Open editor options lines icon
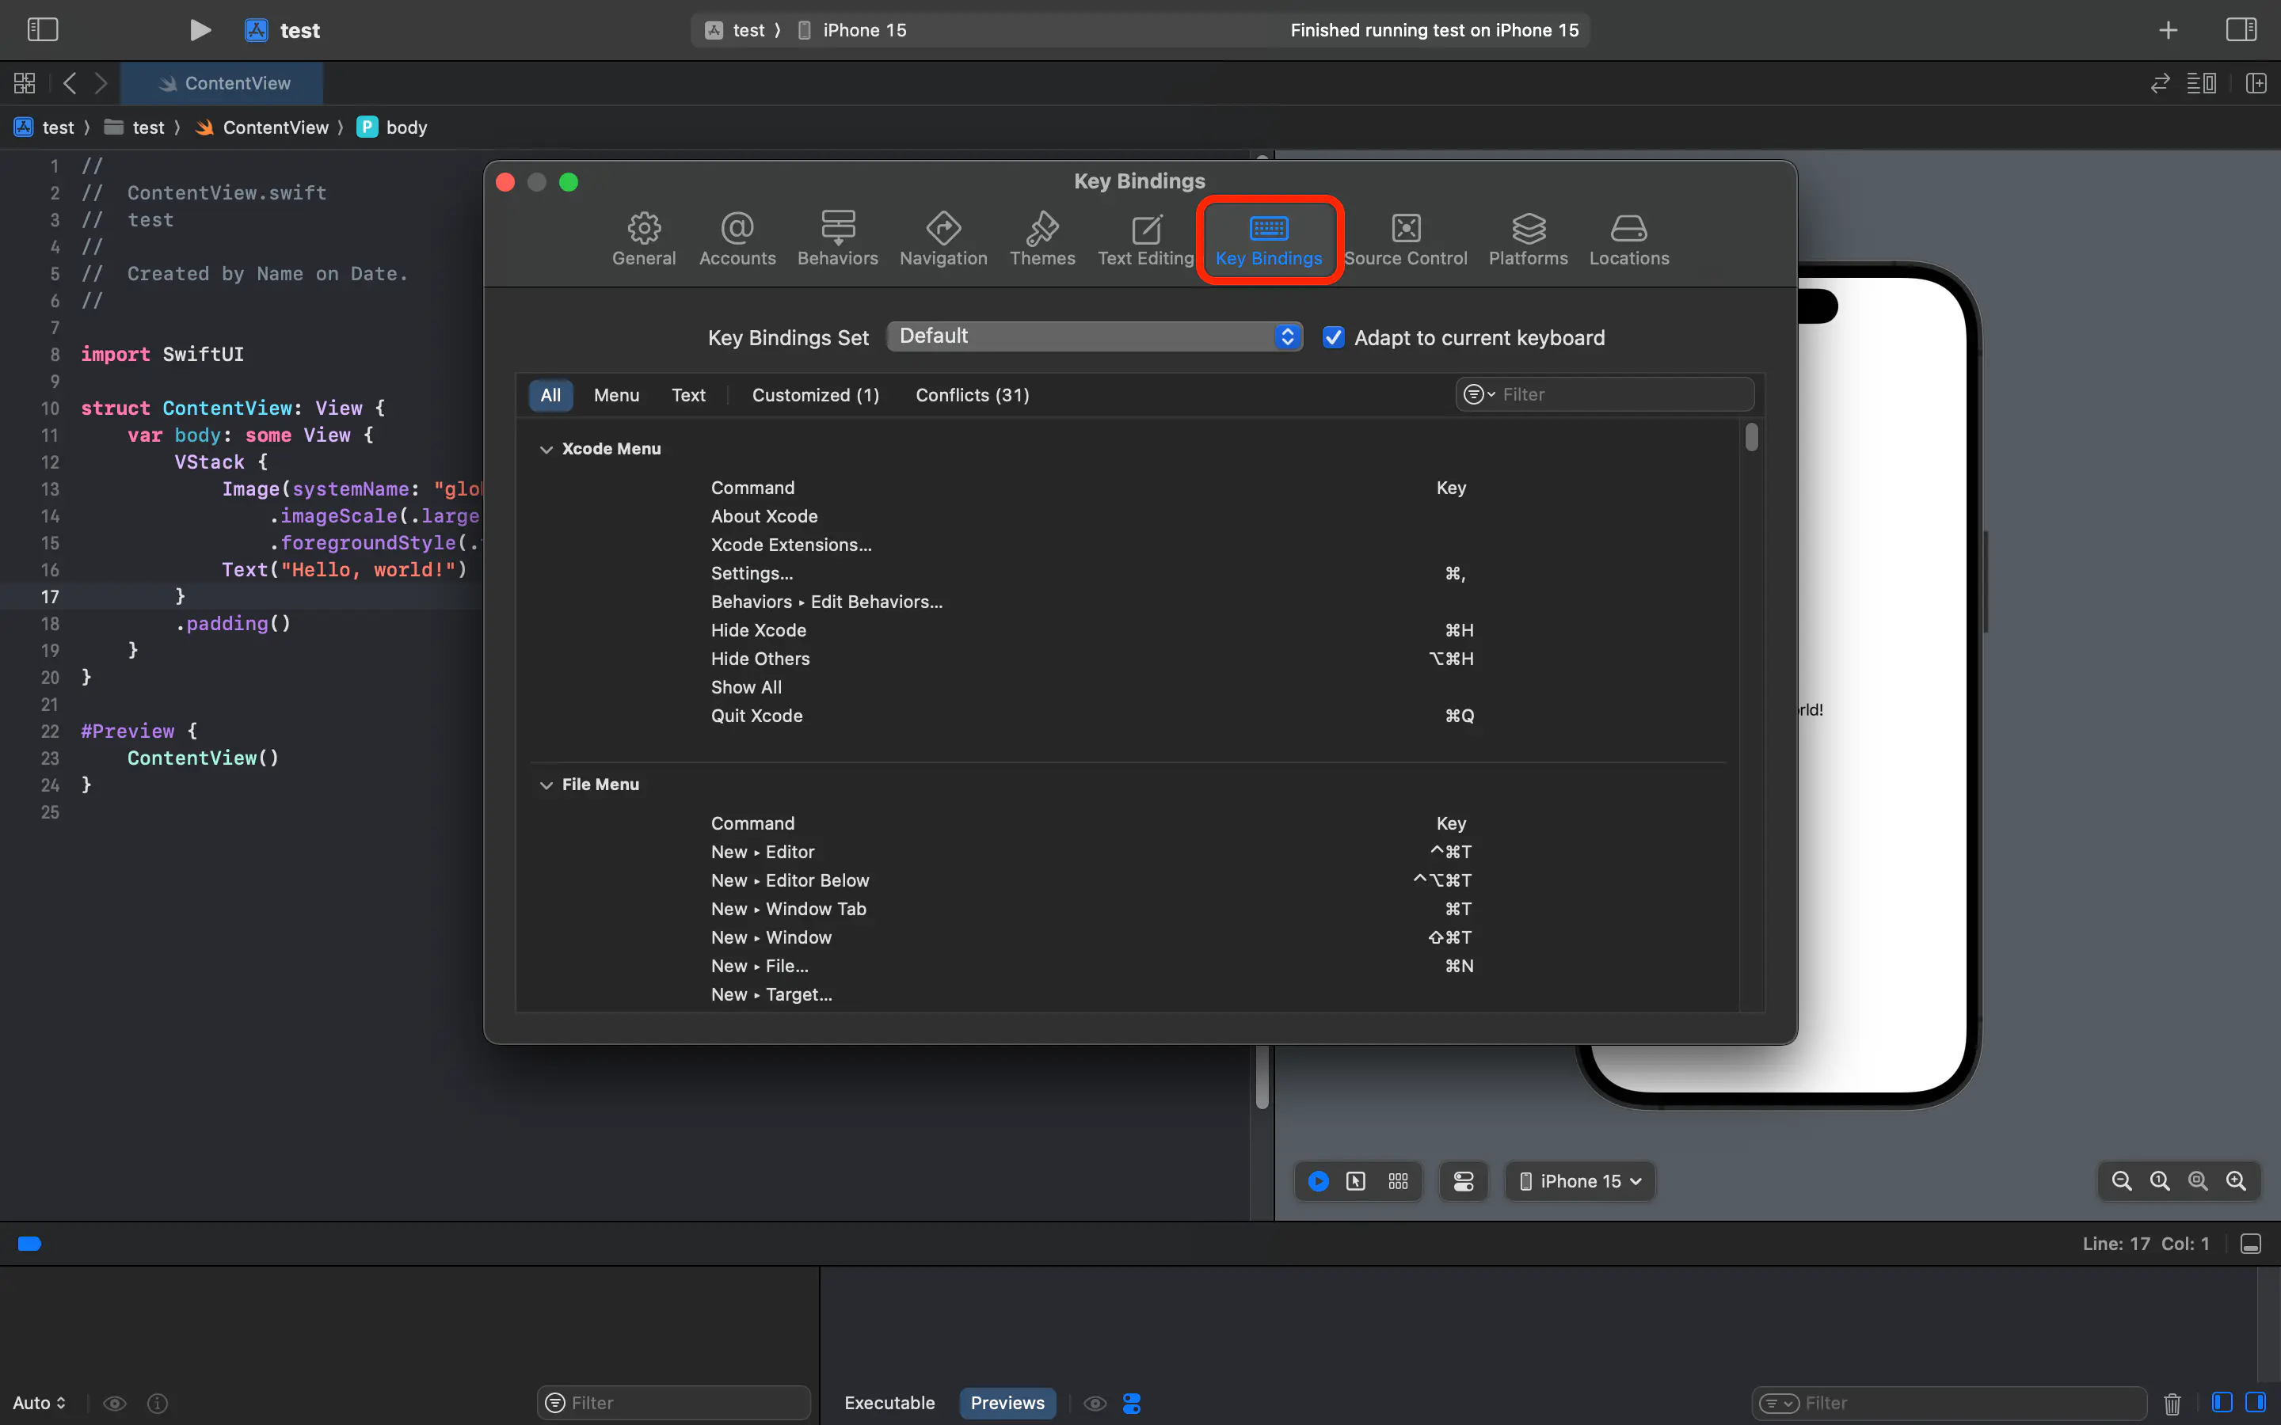 2202,83
